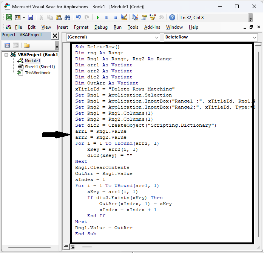Open the Add-Ins menu

(x=152, y=27)
